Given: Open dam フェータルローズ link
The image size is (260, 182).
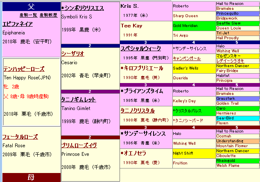Looking at the screenshot, I should tap(20, 137).
